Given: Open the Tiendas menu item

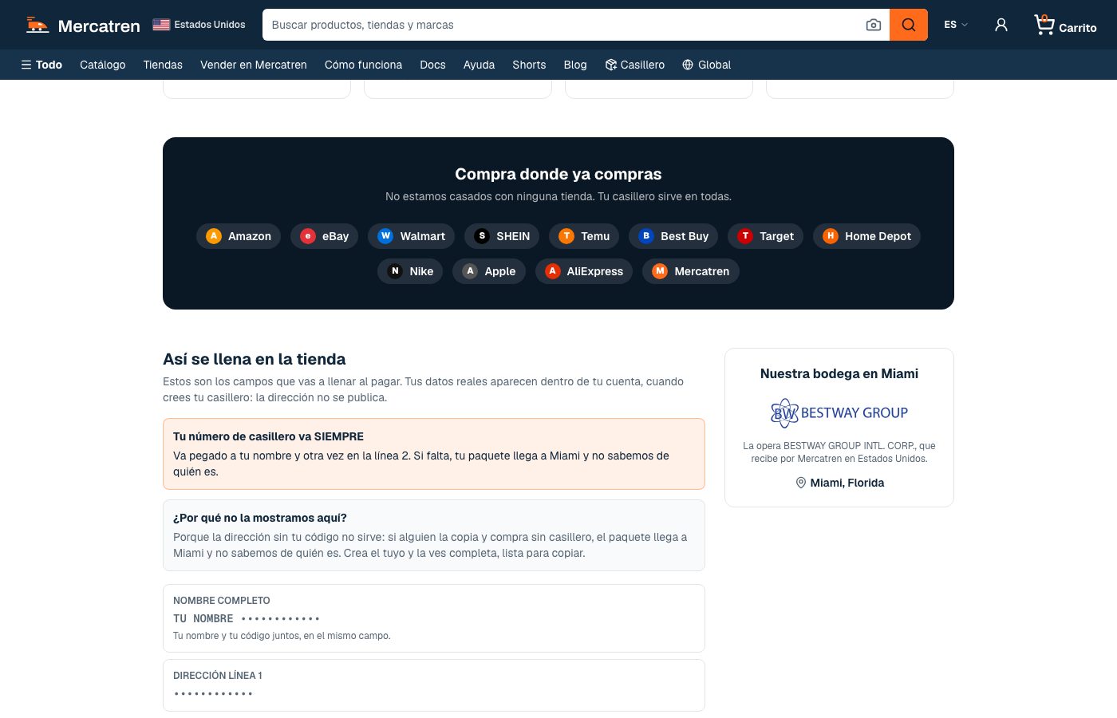Looking at the screenshot, I should [163, 65].
